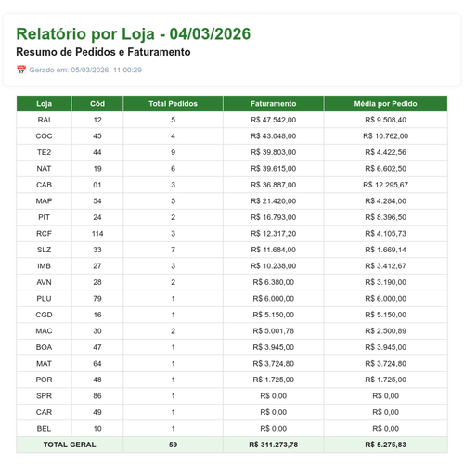Click the Resumo de Pedidos e Faturamento subtitle
464x464 pixels.
click(103, 52)
